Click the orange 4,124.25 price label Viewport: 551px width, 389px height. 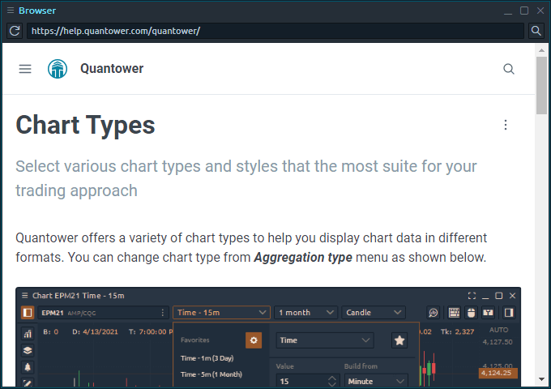tap(498, 373)
